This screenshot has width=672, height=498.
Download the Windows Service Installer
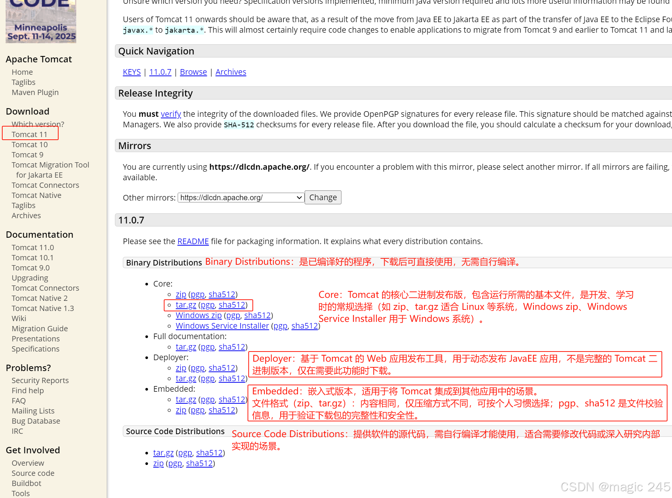(x=222, y=326)
